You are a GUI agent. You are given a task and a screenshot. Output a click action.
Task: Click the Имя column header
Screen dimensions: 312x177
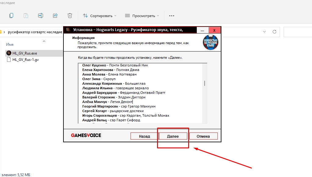tap(10, 44)
